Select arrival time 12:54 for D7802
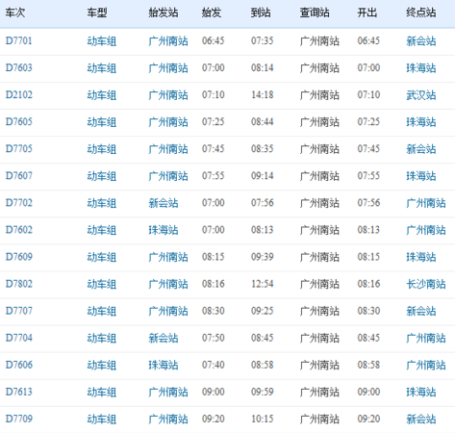Image resolution: width=455 pixels, height=433 pixels. [x=263, y=284]
